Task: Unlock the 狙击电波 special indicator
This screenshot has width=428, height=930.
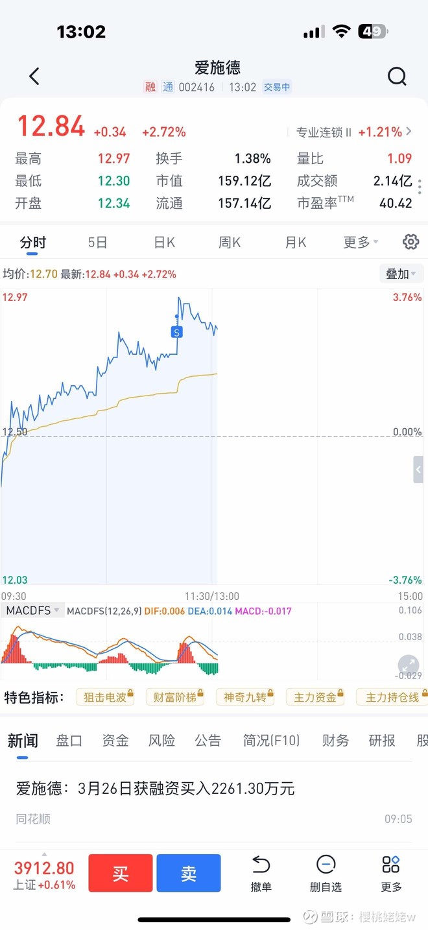Action: tap(105, 697)
